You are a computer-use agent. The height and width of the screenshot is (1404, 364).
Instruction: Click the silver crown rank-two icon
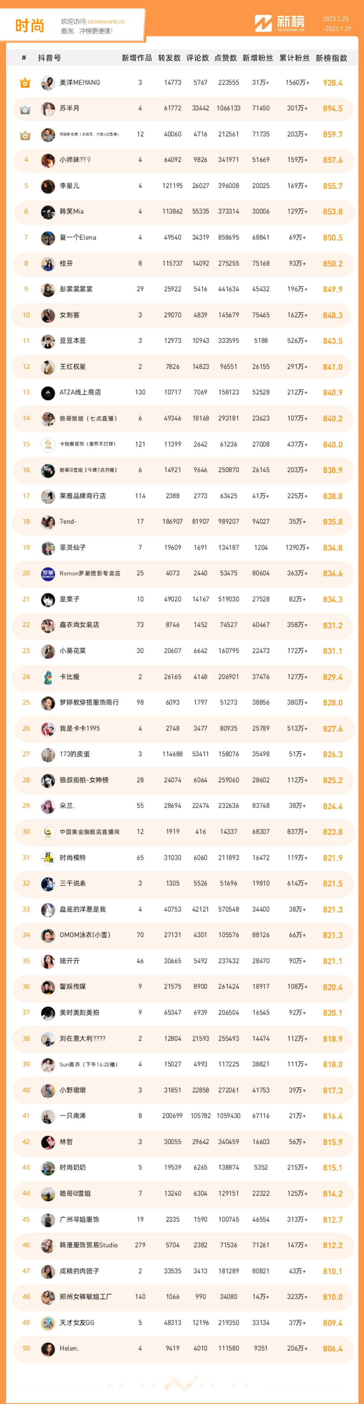[x=25, y=109]
